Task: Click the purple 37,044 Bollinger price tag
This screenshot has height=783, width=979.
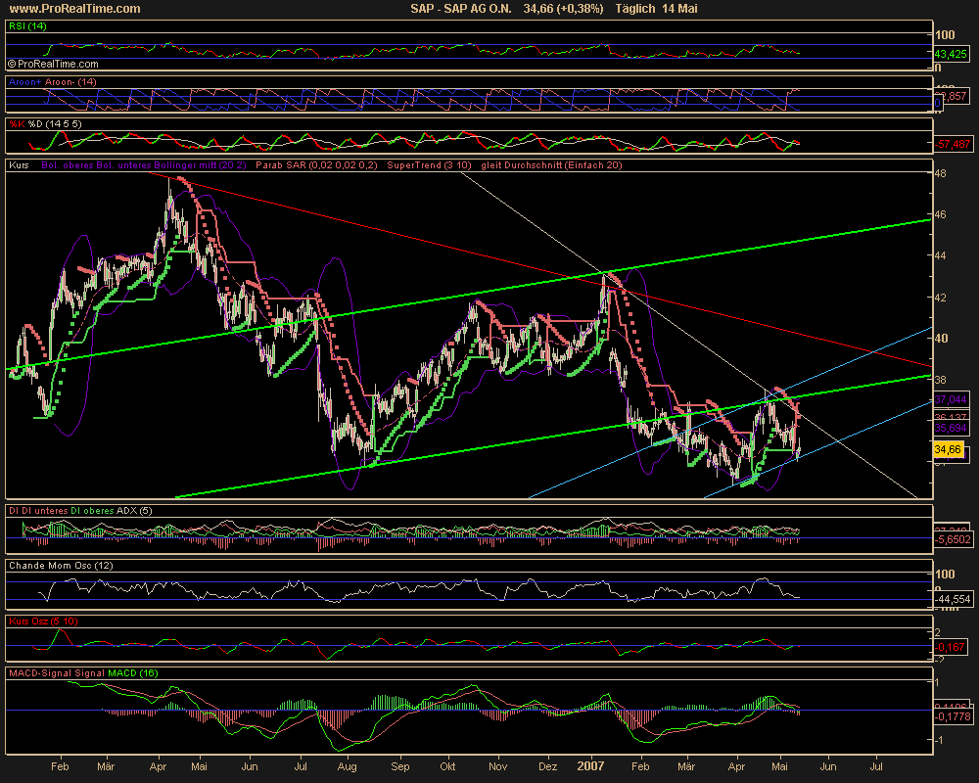Action: click(x=951, y=399)
